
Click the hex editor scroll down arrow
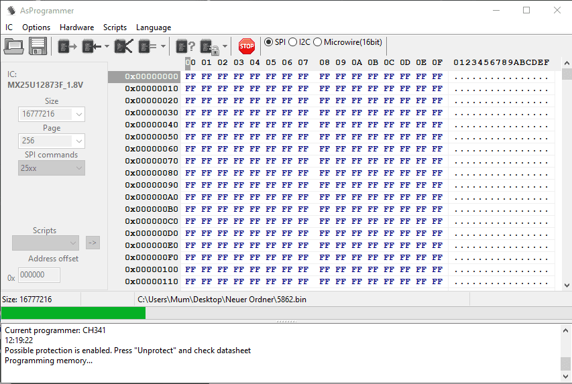coord(567,285)
